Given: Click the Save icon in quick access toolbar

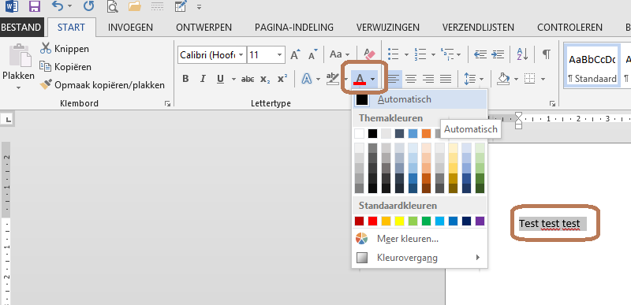Looking at the screenshot, I should click(35, 6).
